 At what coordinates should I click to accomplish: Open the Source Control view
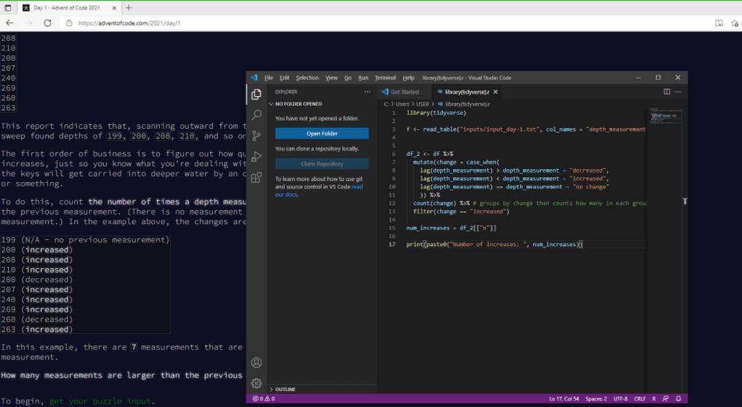[x=256, y=135]
